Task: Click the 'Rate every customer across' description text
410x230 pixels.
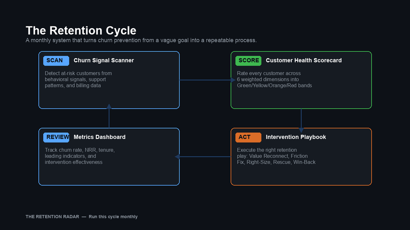Action: (x=274, y=79)
